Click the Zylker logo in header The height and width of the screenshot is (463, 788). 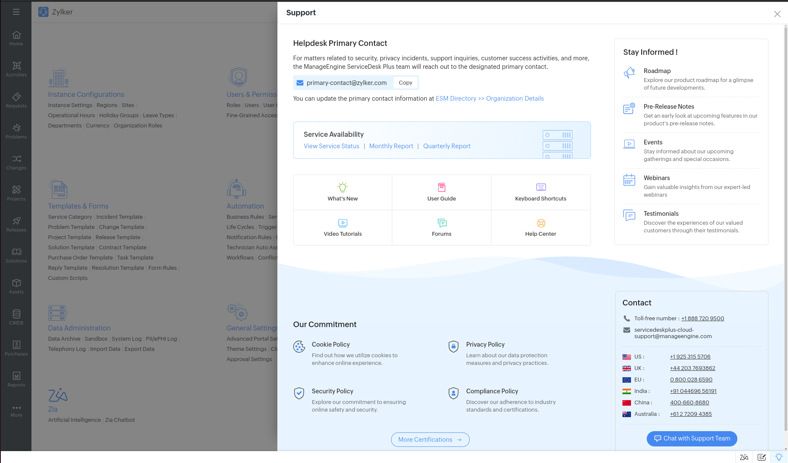pyautogui.click(x=43, y=12)
